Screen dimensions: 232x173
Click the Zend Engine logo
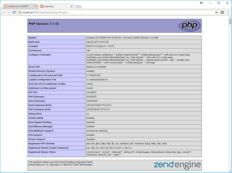click(177, 165)
